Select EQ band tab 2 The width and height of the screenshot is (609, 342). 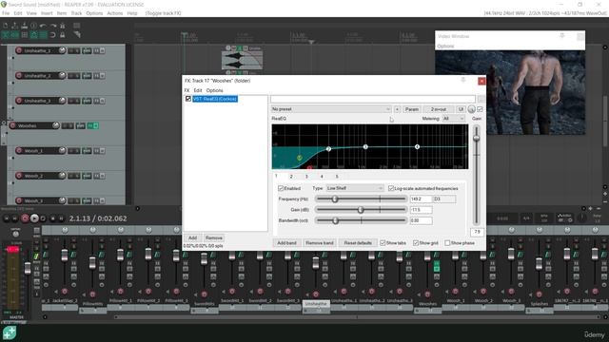[x=291, y=177]
